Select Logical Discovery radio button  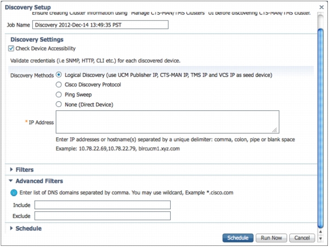(59, 75)
